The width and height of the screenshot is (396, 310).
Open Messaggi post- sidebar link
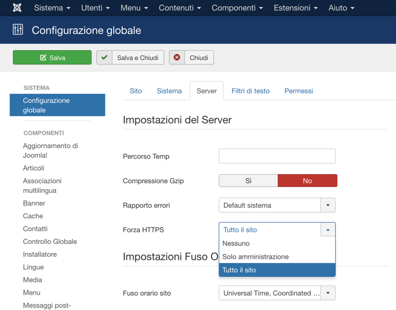(47, 305)
